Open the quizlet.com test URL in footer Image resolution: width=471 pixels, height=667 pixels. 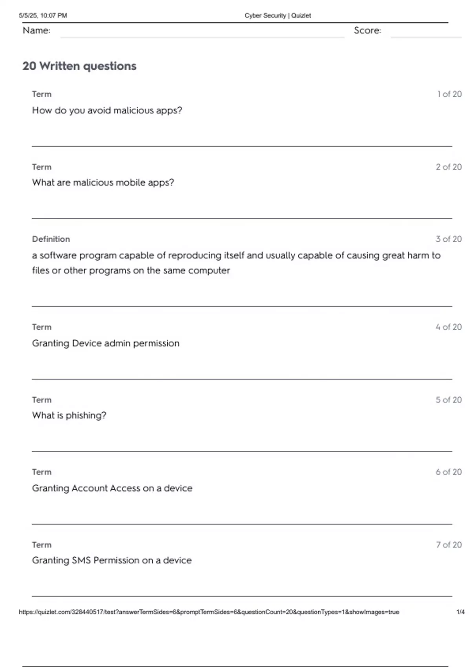[209, 612]
